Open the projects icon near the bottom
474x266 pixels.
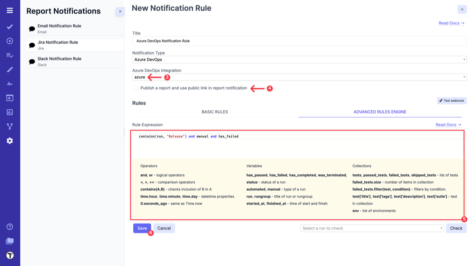(10, 241)
